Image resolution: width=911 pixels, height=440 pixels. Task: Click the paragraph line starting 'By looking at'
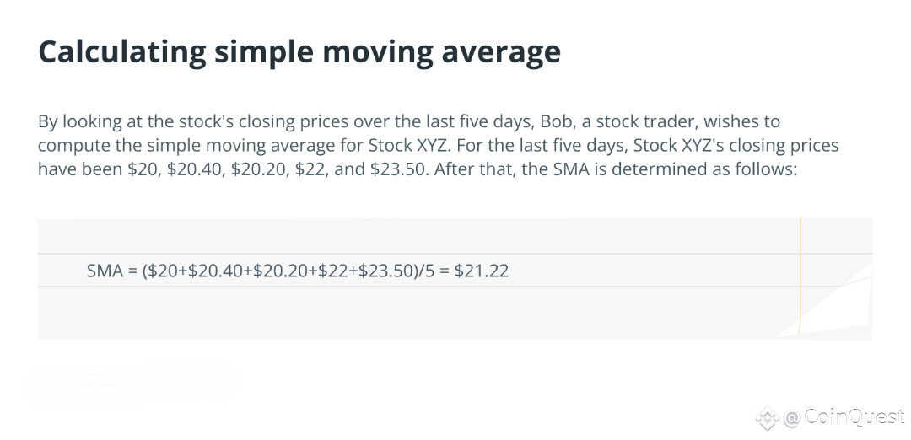[409, 121]
